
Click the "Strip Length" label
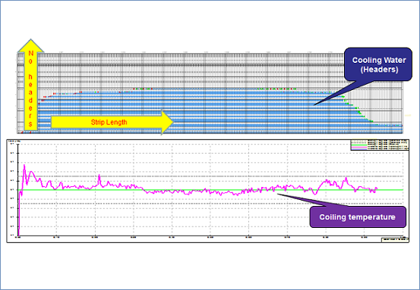(x=109, y=123)
